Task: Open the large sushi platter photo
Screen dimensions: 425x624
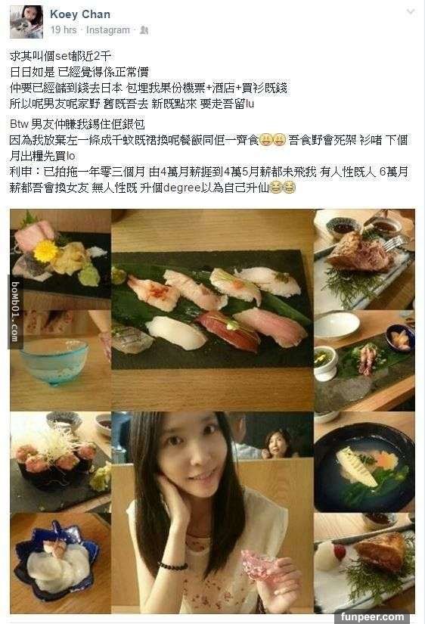Action: [x=212, y=310]
